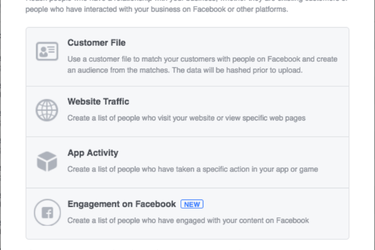Screen dimensions: 375x250
Task: Click the 'engaged with your content' description
Action: pos(188,220)
